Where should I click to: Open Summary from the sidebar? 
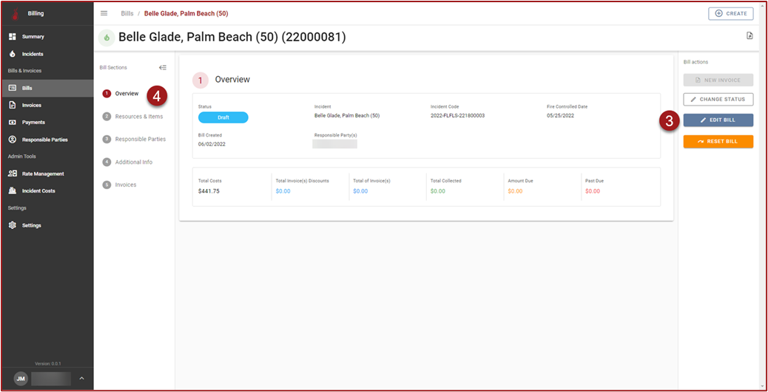(x=33, y=36)
